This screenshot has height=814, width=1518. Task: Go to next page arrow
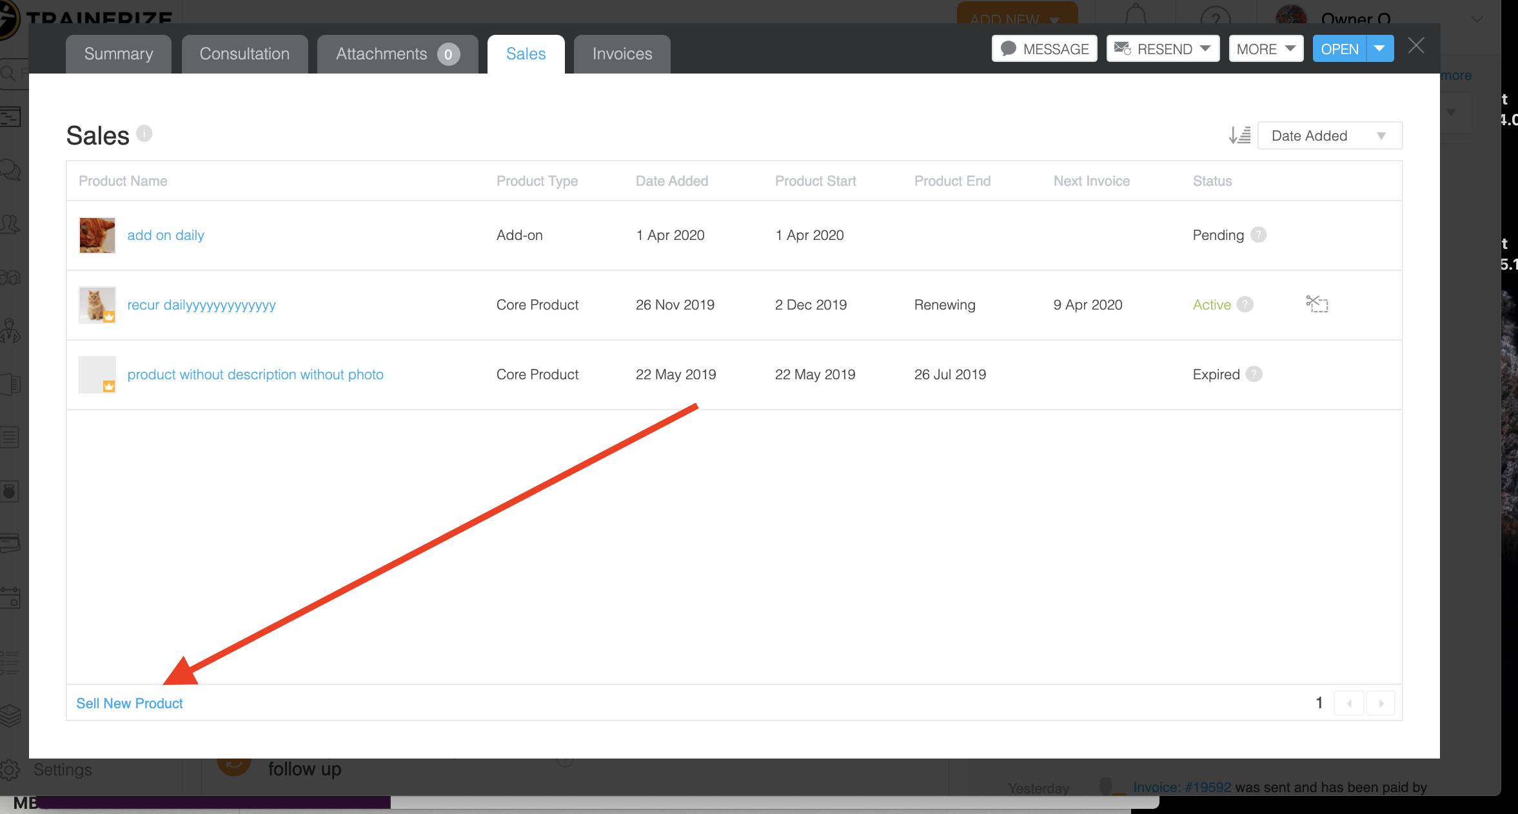tap(1381, 703)
